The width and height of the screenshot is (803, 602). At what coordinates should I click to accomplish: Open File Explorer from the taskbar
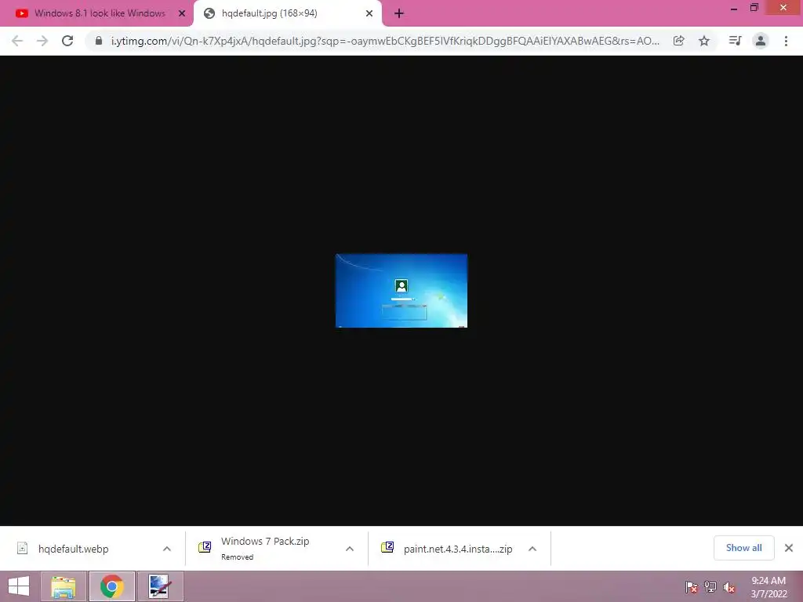[x=64, y=586]
